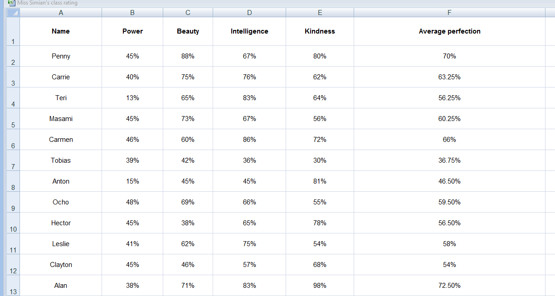Select column A header
The width and height of the screenshot is (555, 296).
(60, 12)
